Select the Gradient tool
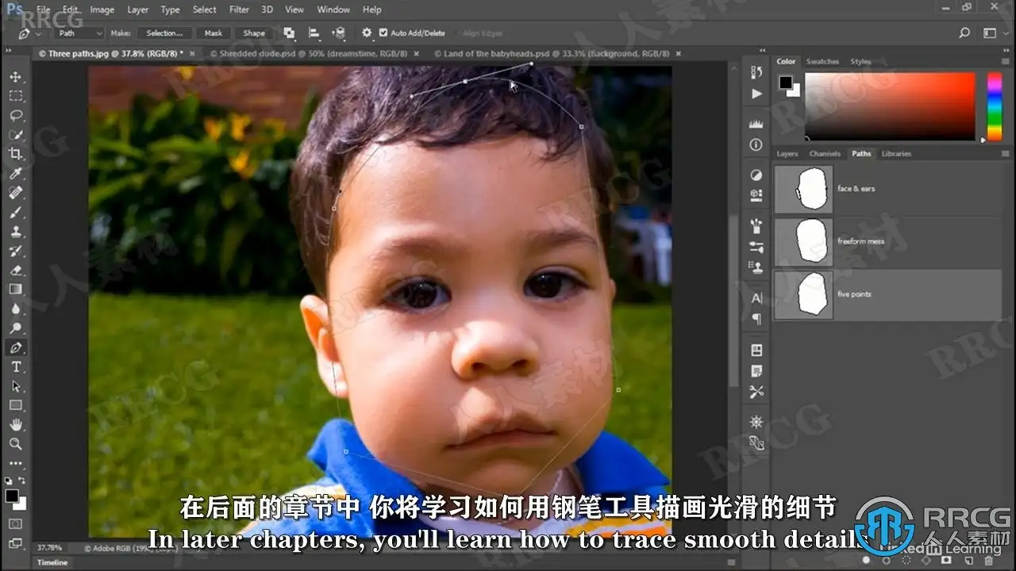 point(15,289)
